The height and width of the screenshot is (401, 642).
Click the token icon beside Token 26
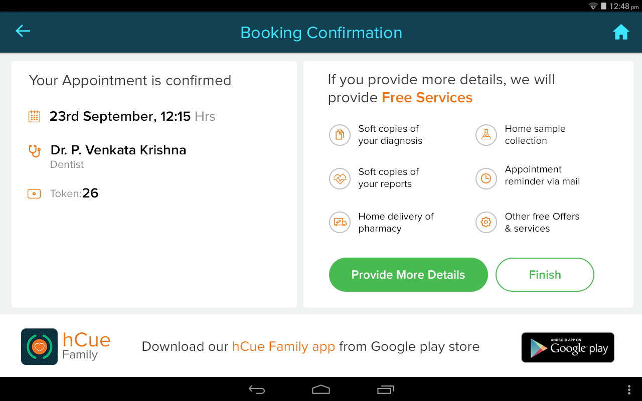coord(34,193)
